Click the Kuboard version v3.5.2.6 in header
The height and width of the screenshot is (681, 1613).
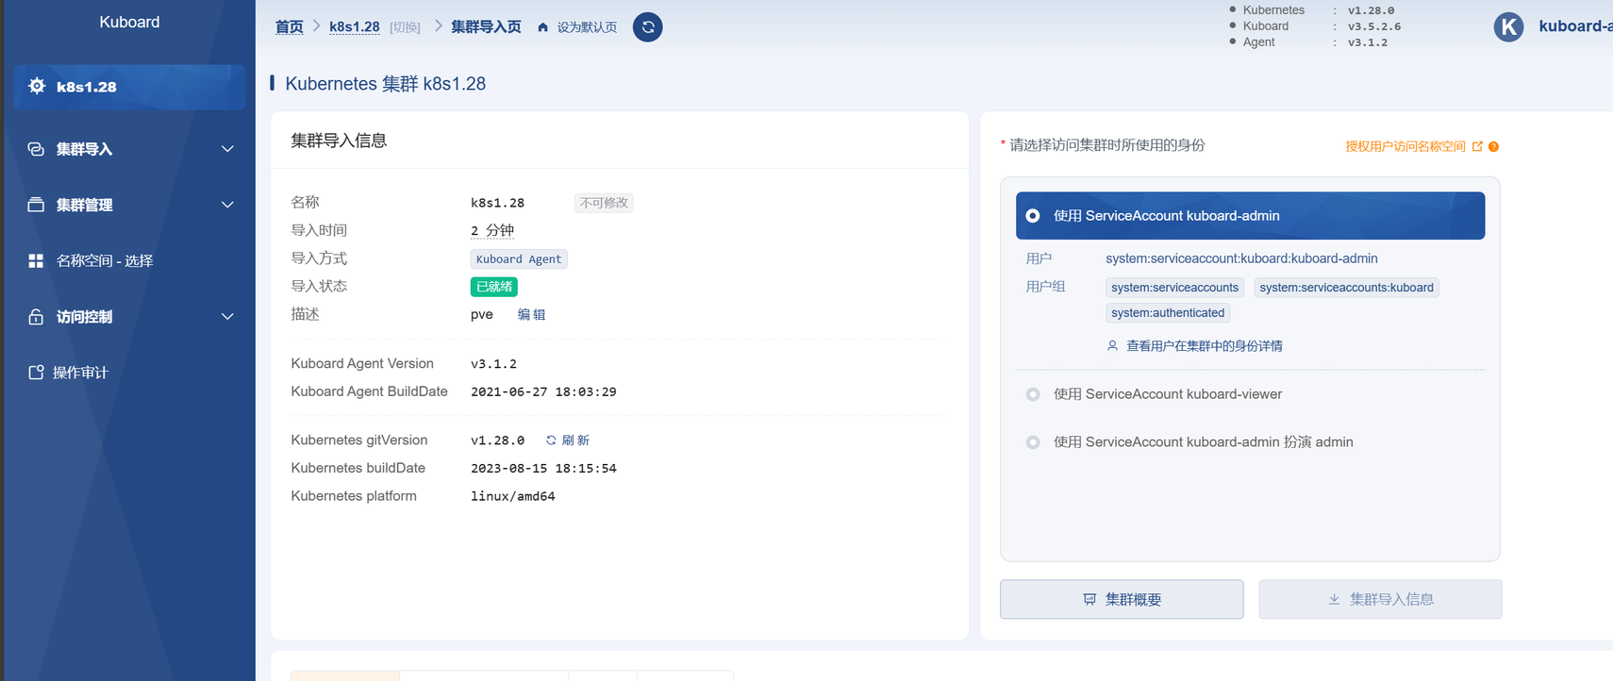(x=1374, y=26)
